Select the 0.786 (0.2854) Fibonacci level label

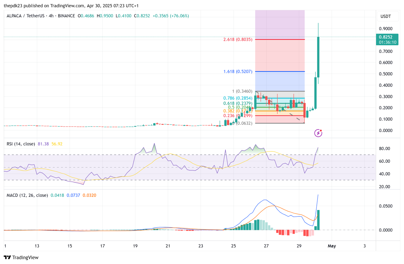238,98
